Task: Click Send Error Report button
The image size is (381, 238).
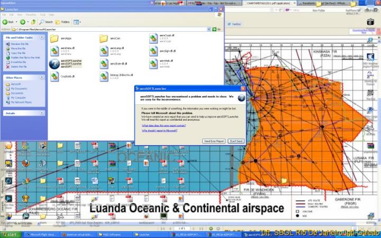Action: [x=214, y=141]
